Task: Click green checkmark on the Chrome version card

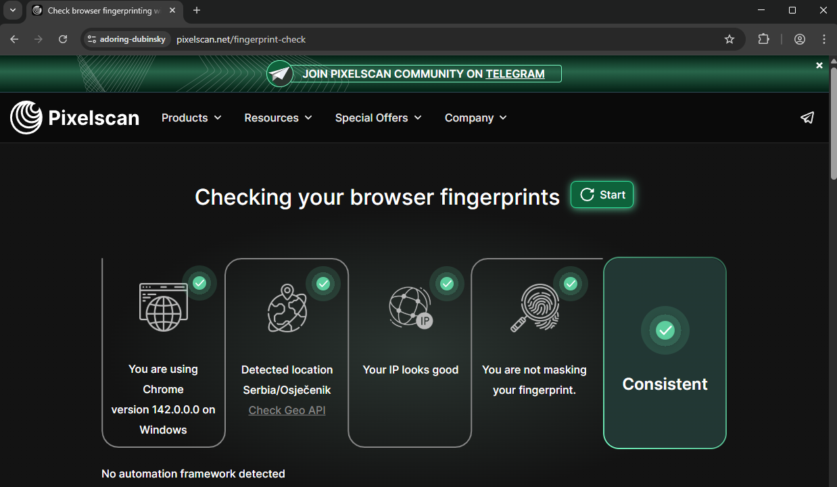Action: [x=199, y=283]
